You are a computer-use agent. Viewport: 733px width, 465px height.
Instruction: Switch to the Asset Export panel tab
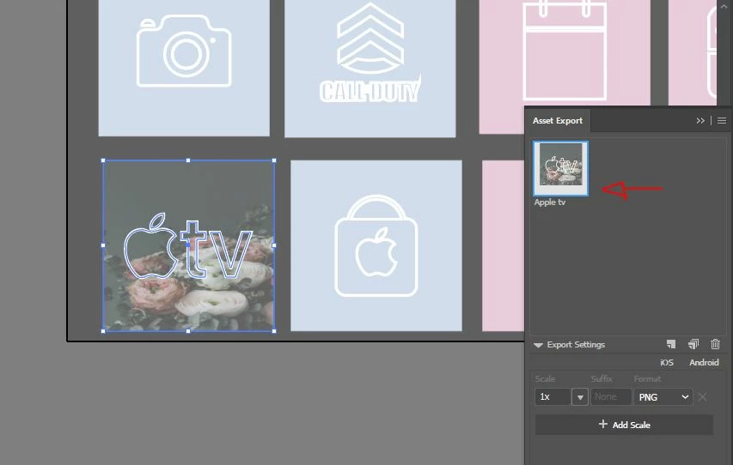557,120
